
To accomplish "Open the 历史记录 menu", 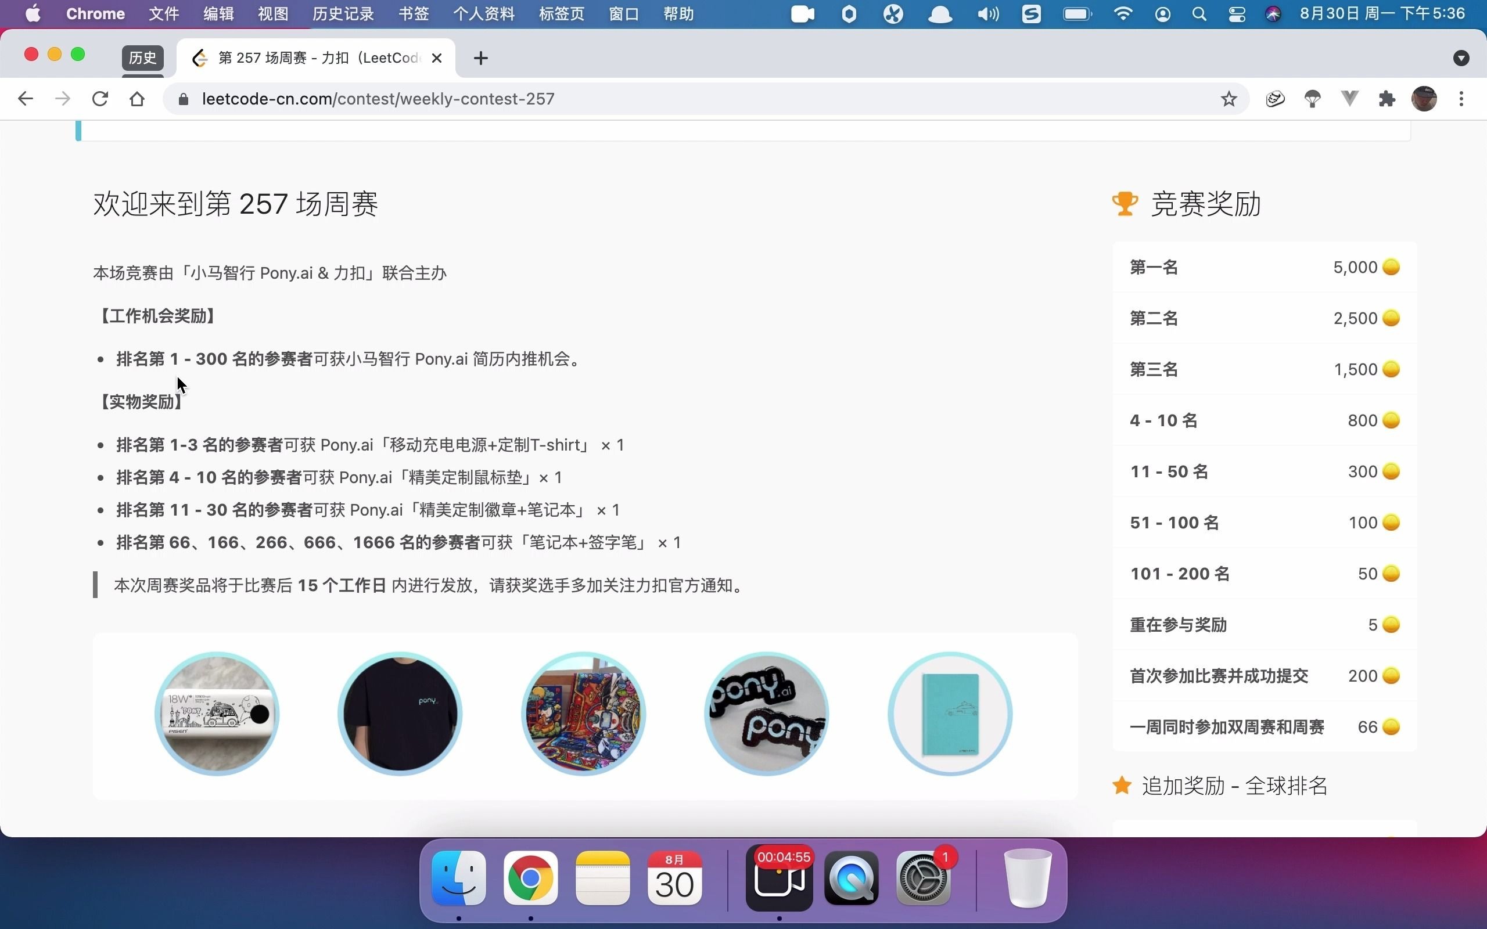I will [343, 13].
